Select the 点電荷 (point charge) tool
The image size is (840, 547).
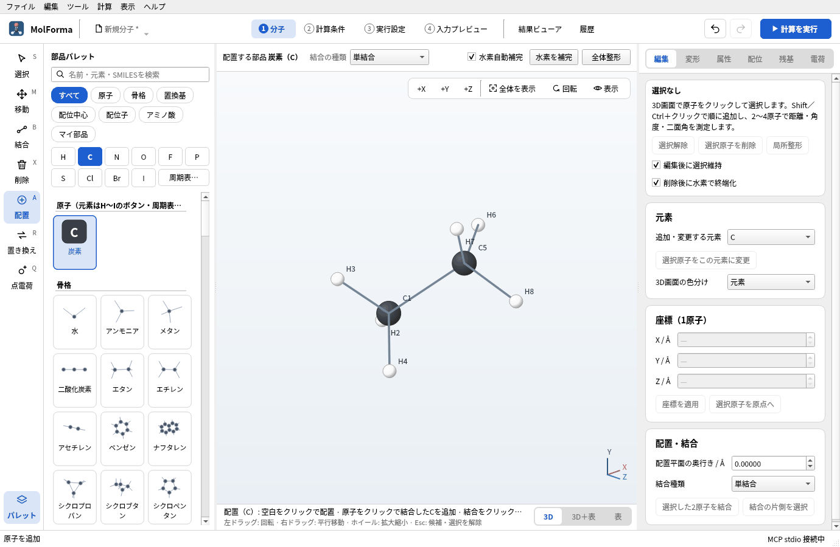[22, 277]
